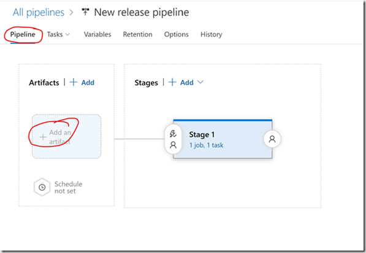
Task: Edit the New release pipeline title
Action: coord(142,12)
